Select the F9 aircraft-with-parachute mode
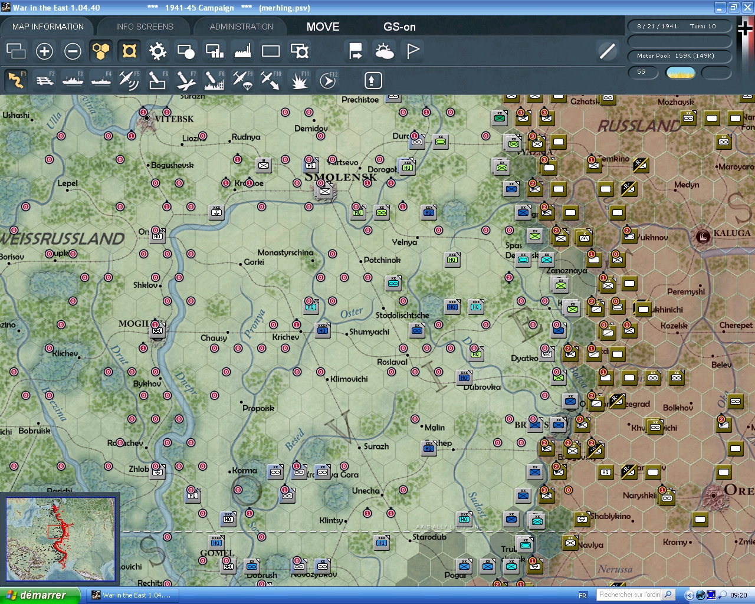This screenshot has height=604, width=755. pos(242,80)
